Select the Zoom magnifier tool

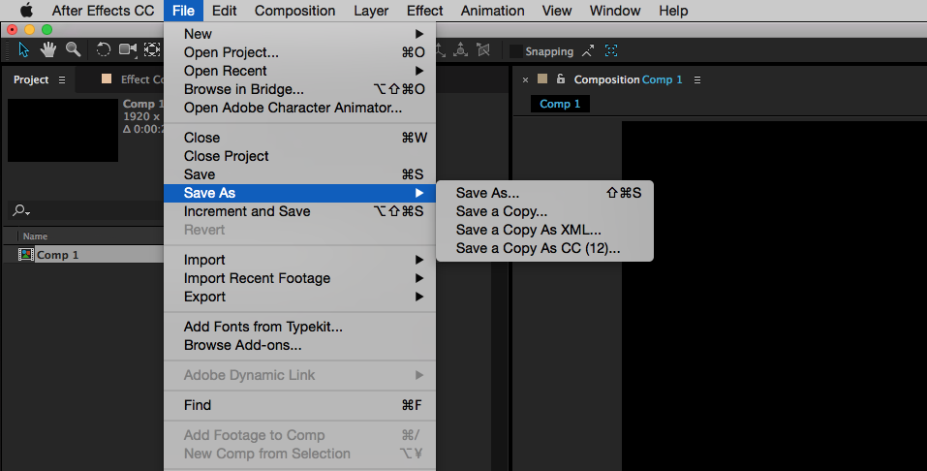(x=73, y=49)
